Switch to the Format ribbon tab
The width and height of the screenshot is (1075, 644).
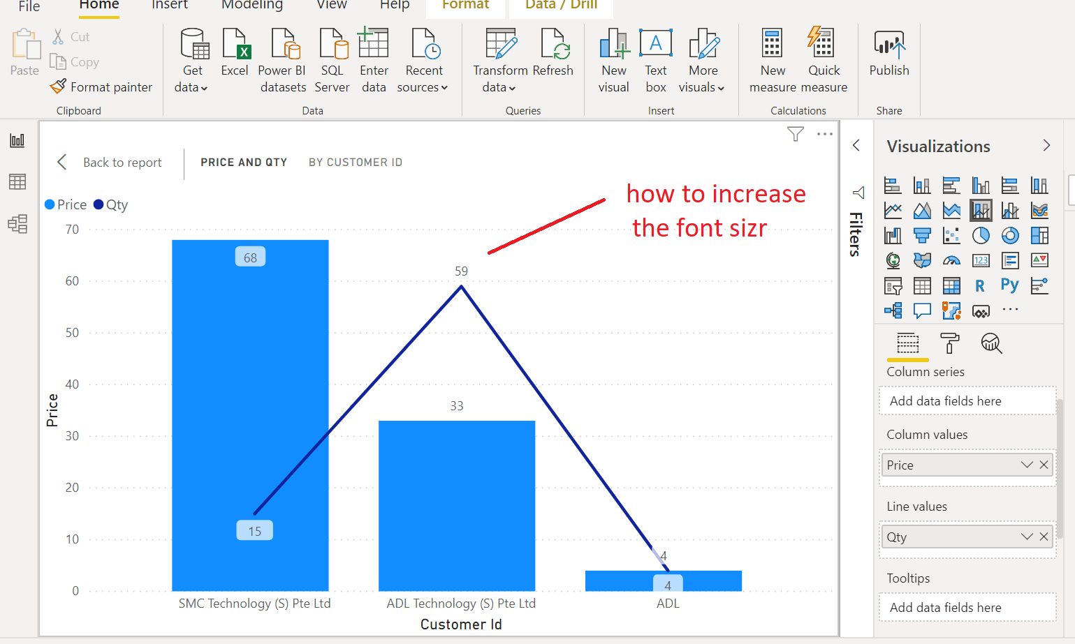465,5
